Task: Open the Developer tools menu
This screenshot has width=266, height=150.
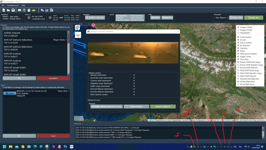Action: pos(13,5)
